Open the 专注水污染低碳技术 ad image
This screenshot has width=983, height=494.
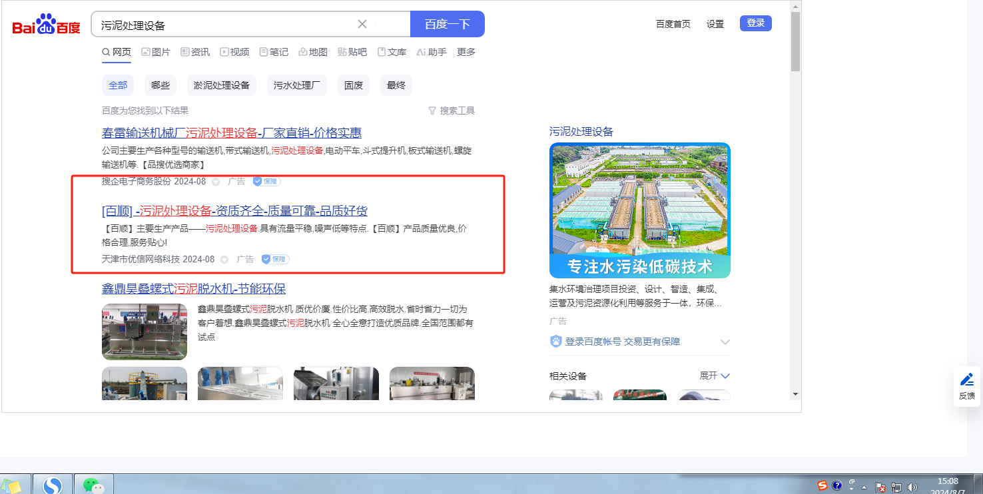pos(640,210)
